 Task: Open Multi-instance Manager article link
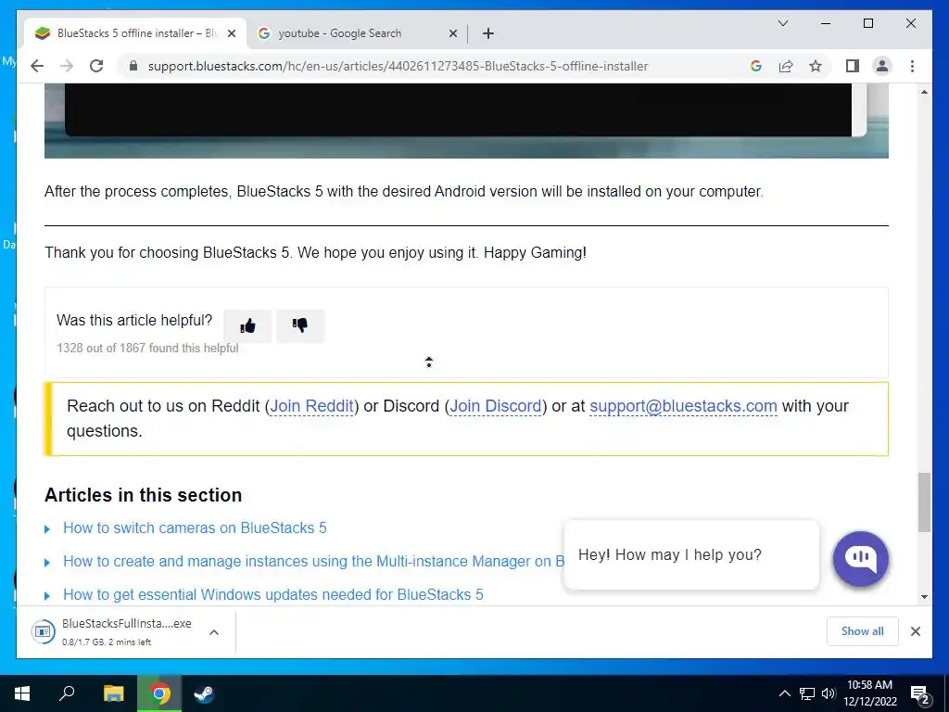tap(313, 561)
